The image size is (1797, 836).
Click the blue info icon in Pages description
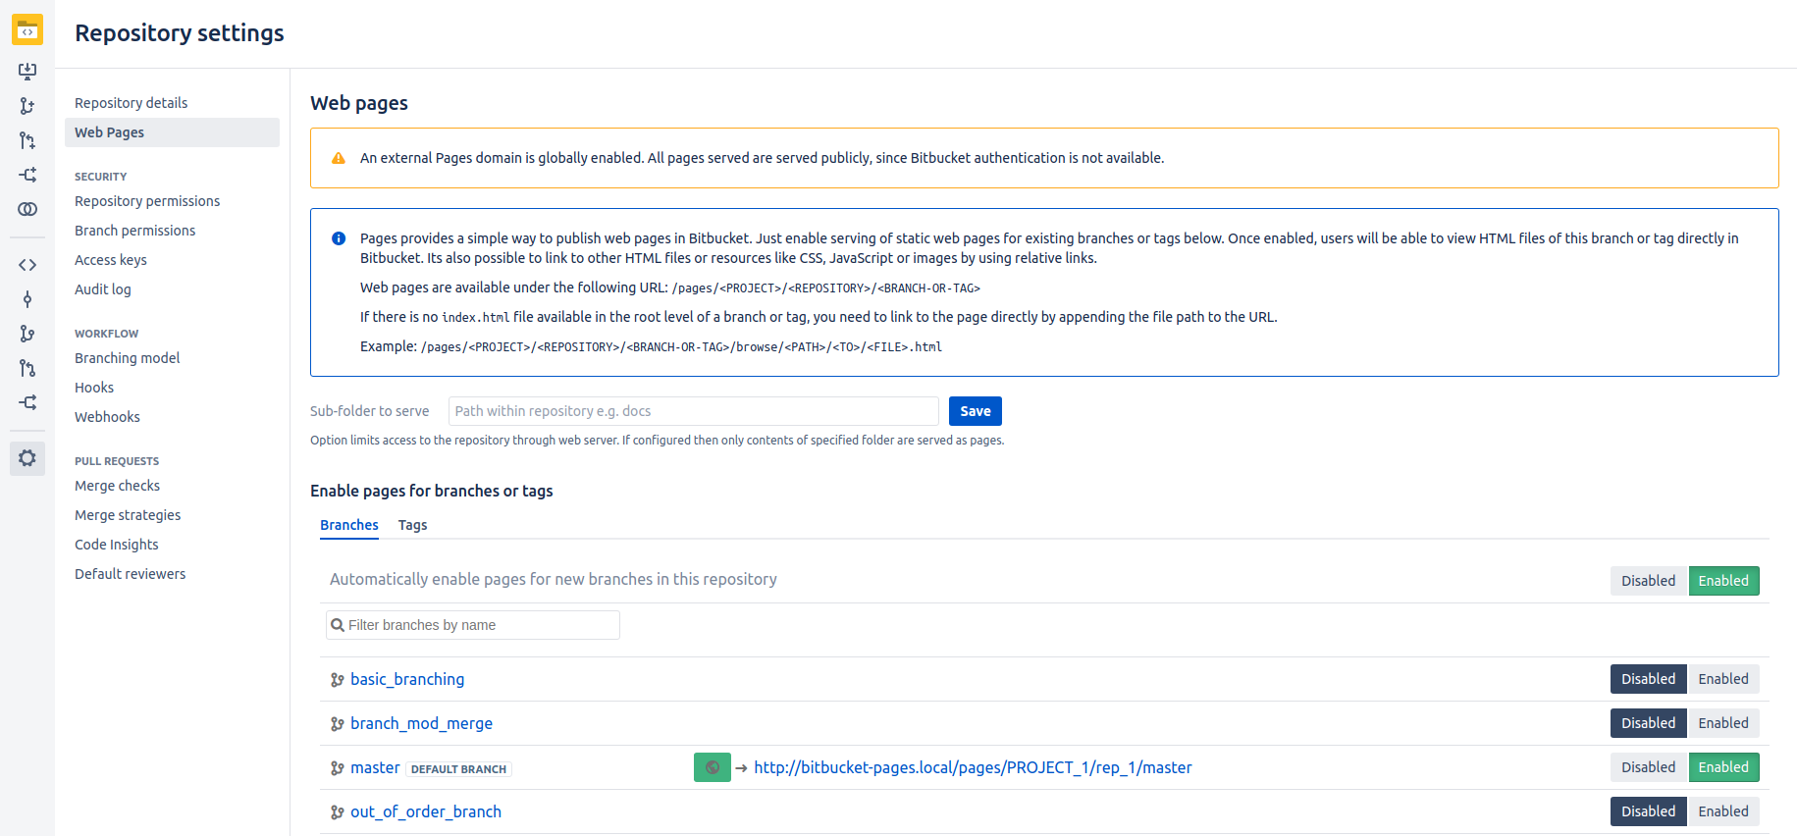click(x=339, y=238)
